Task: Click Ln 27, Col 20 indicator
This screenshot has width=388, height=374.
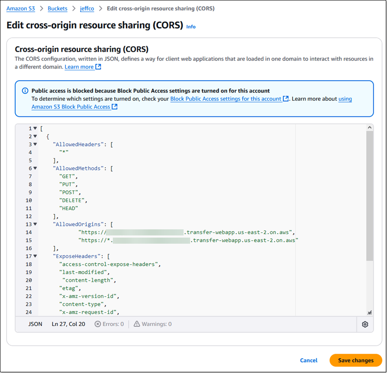Action: [x=68, y=324]
